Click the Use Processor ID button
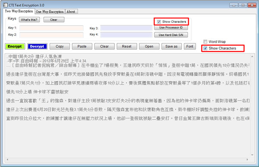This screenshot has height=167, width=259. [x=171, y=28]
